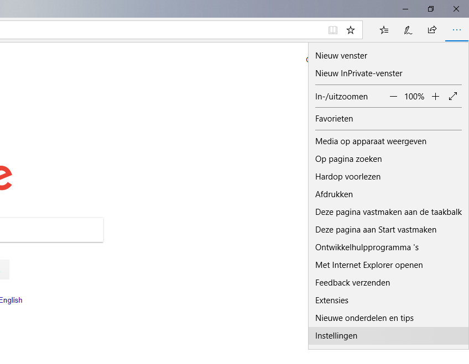
Task: Click the English language link
Action: 11,300
